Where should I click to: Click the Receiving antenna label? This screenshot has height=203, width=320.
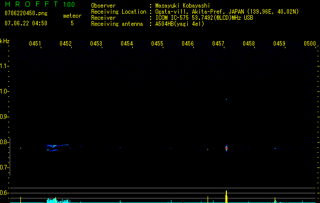point(117,24)
